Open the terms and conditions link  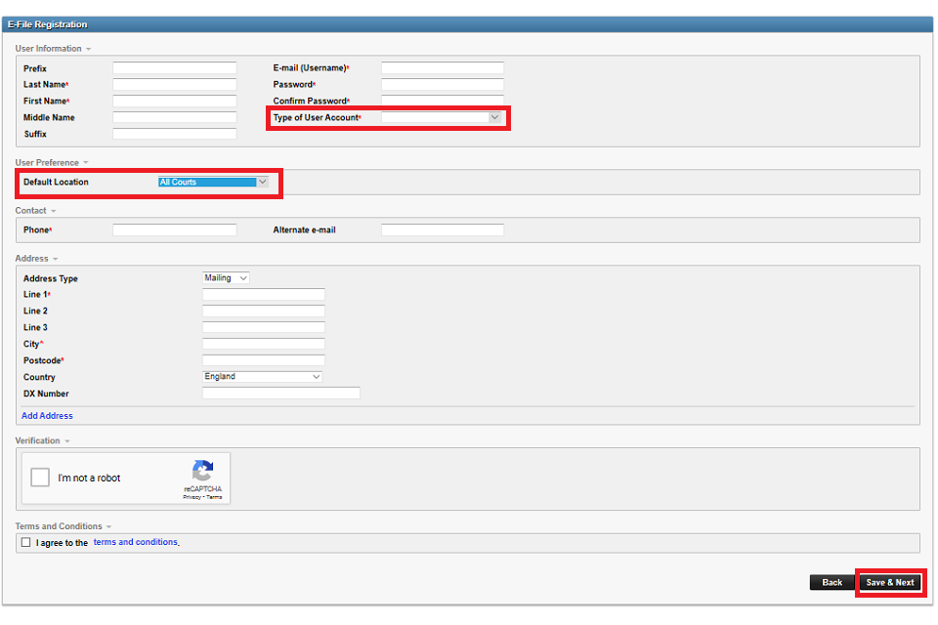coord(135,542)
